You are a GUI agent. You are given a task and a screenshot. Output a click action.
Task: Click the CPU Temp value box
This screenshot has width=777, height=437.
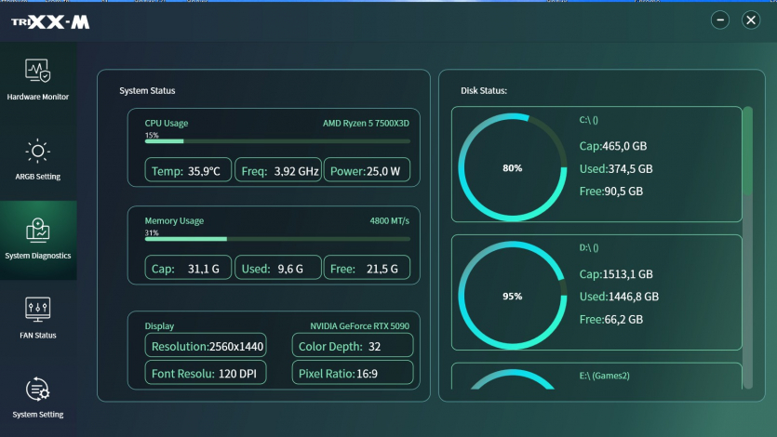[x=187, y=171]
